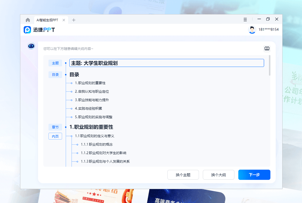
Task: Close the AI智能生成PPT tab
Action: pyautogui.click(x=64, y=20)
